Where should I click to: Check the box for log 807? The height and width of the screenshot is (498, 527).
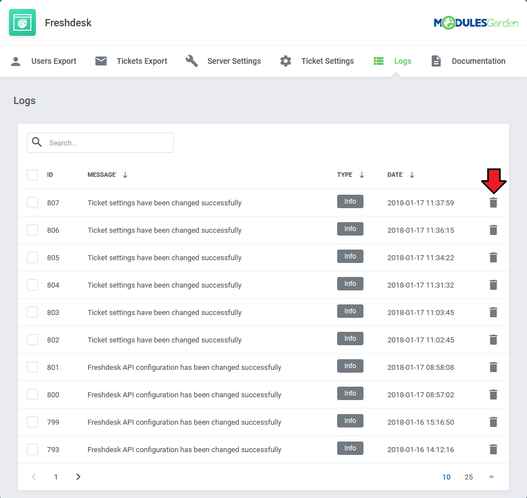(x=32, y=203)
